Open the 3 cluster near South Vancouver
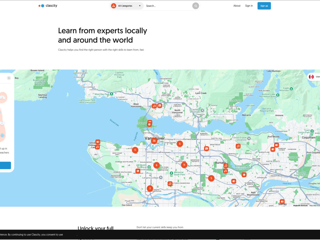 [x=150, y=188]
